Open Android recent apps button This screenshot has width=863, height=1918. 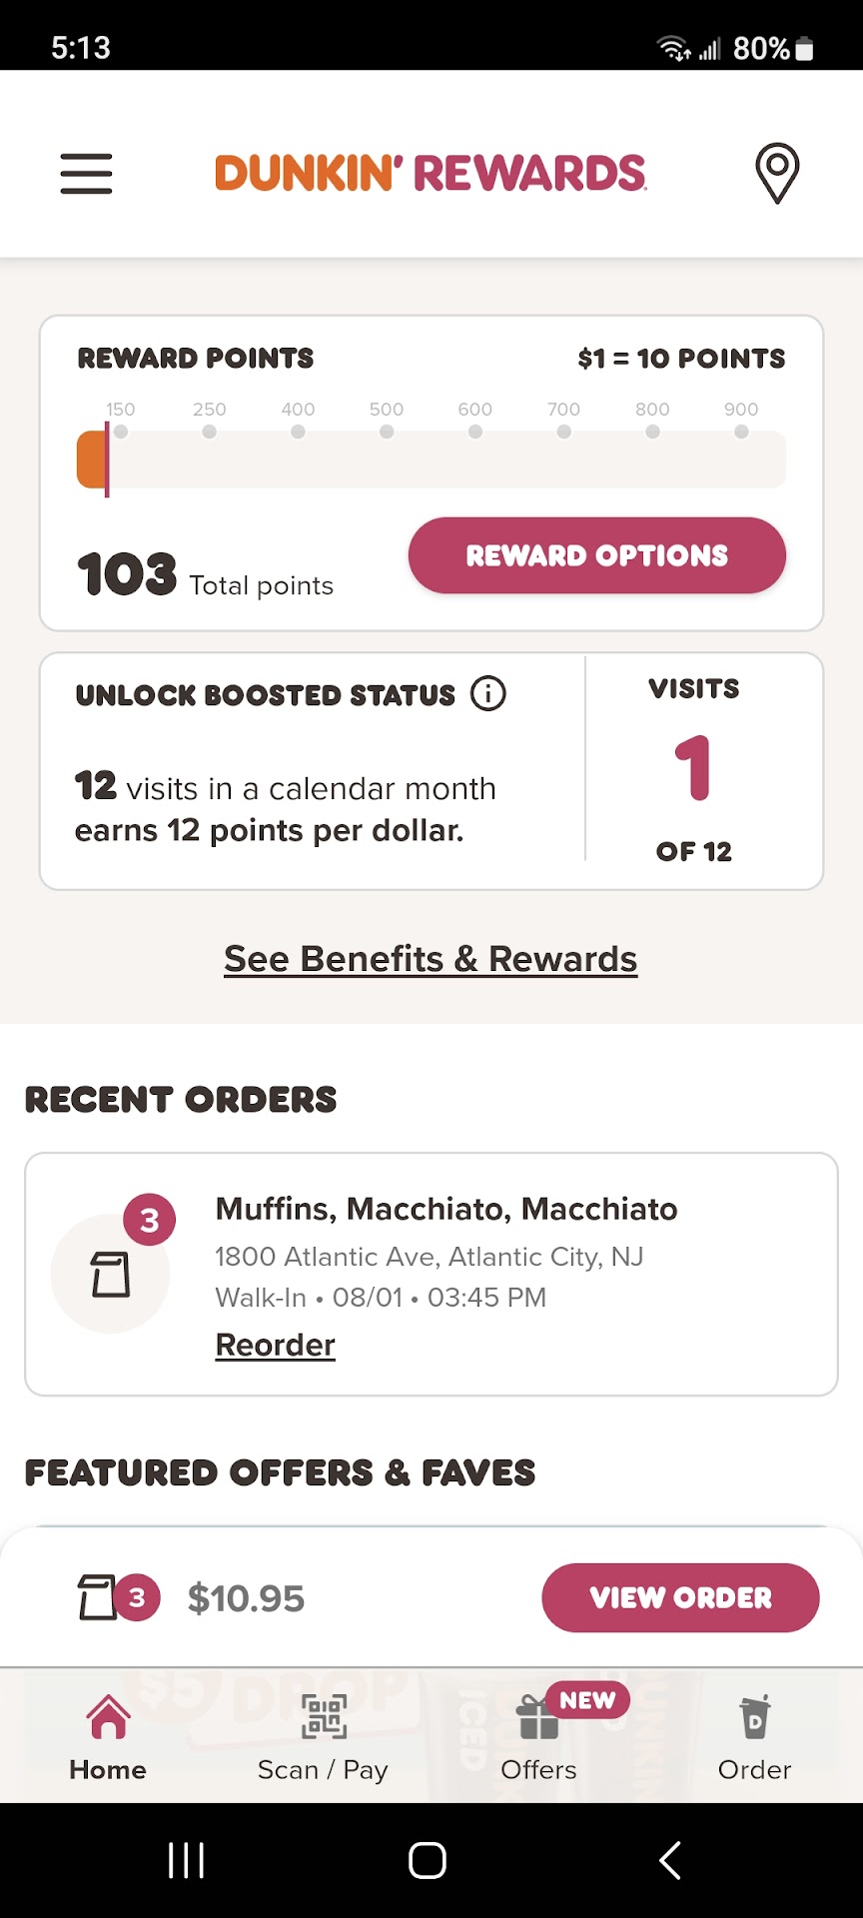coord(187,1860)
